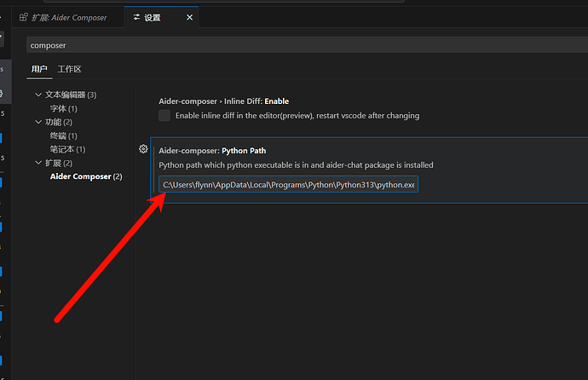Switch to the 扩展: Aider Composer tab
The image size is (588, 380).
tap(68, 17)
